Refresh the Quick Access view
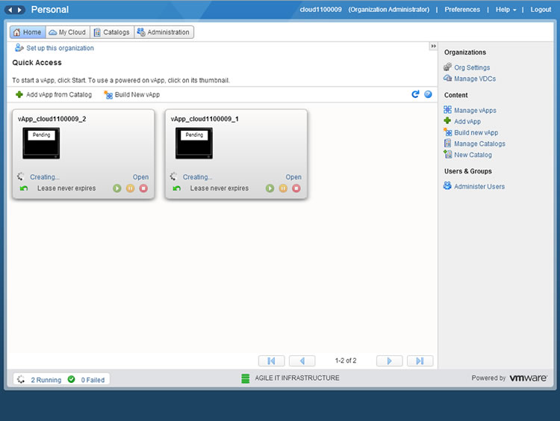Viewport: 560px width, 421px height. pos(415,94)
